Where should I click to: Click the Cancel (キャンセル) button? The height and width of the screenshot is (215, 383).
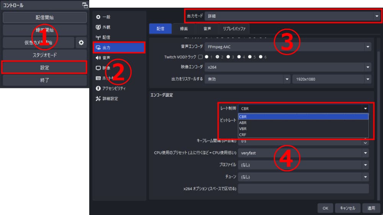pos(348,208)
